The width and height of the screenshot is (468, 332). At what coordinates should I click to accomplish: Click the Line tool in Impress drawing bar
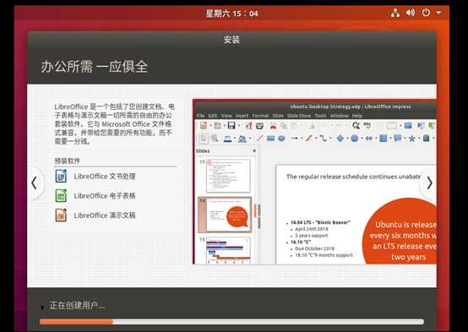259,139
